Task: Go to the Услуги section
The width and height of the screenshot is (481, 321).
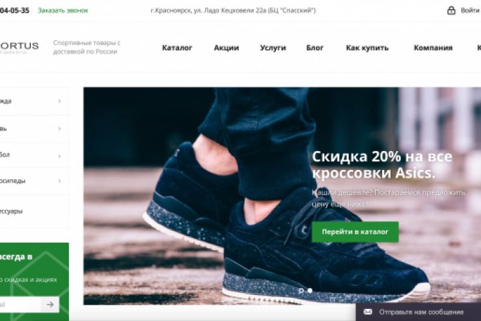Action: (273, 47)
